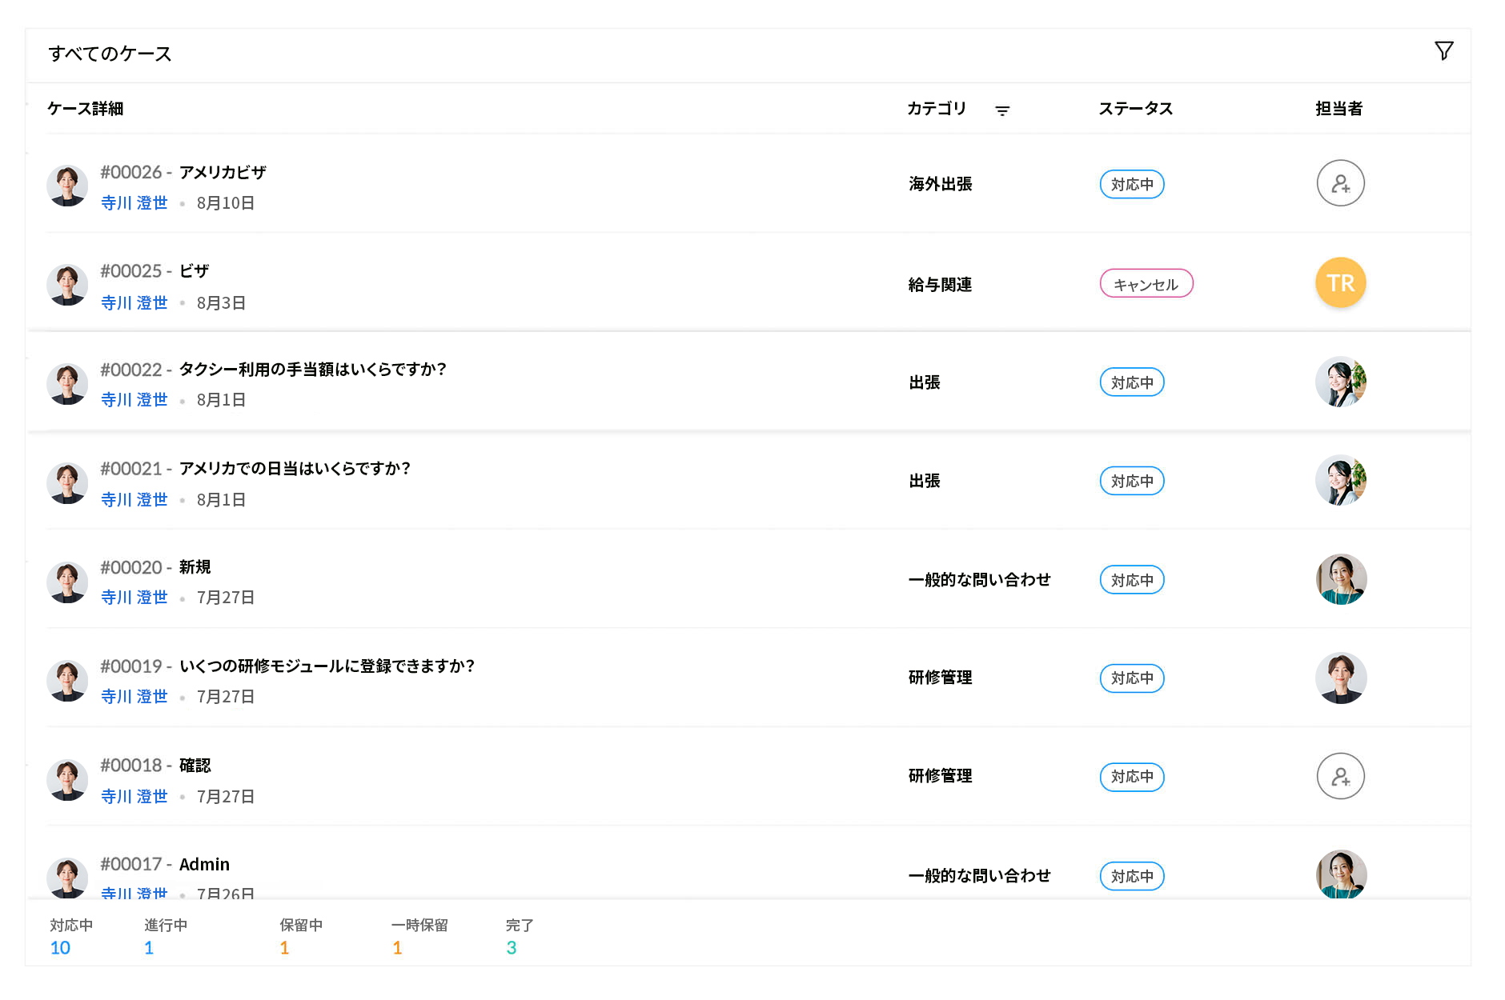Open the assignee avatar on case #00020

pos(1340,579)
